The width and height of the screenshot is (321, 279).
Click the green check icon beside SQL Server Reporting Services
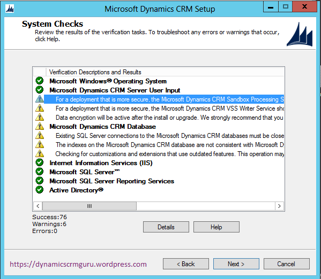coord(40,181)
